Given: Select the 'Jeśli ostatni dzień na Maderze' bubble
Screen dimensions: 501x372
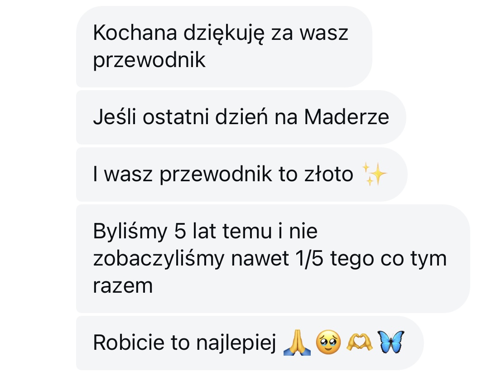Looking at the screenshot, I should [x=241, y=117].
